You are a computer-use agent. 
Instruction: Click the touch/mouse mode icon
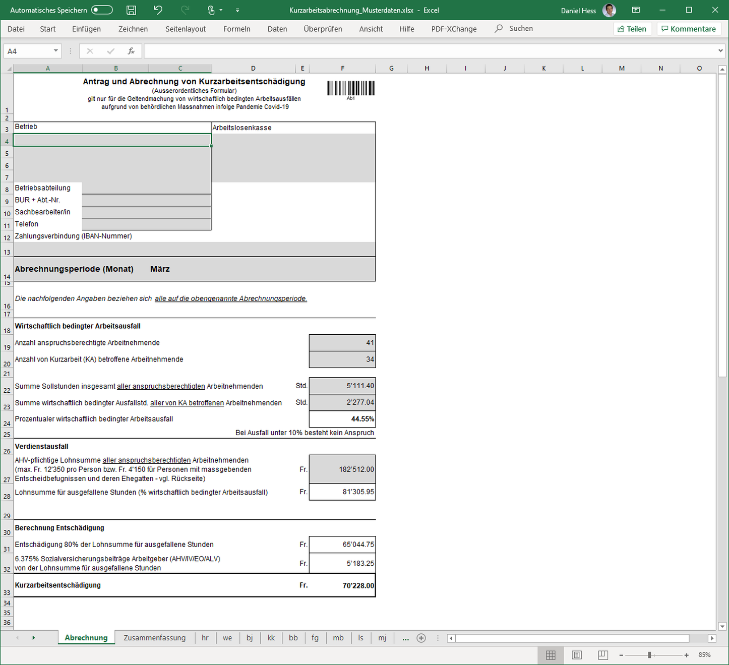pos(211,10)
